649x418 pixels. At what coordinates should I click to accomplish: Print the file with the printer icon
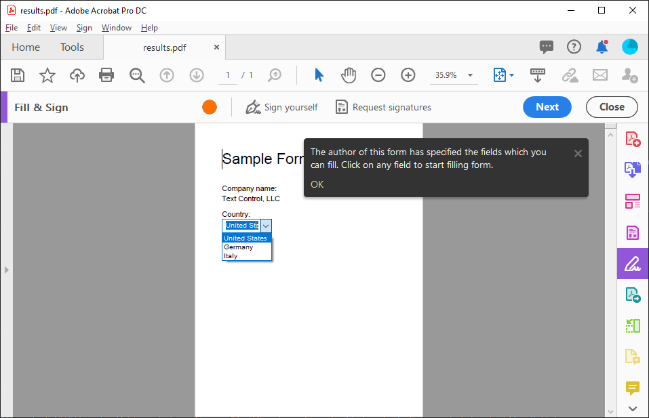point(106,75)
